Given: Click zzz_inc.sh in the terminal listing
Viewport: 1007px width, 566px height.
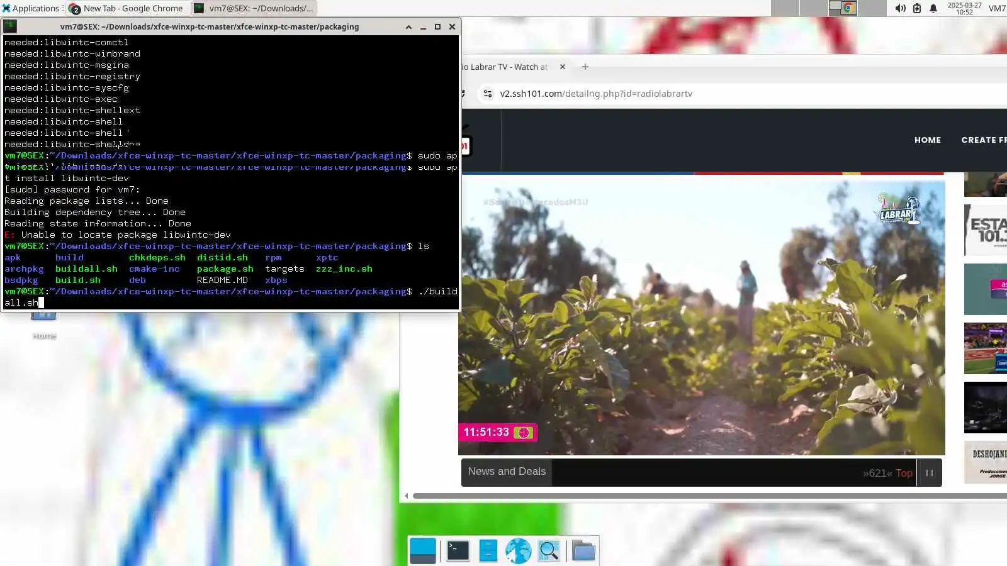Looking at the screenshot, I should (x=344, y=269).
